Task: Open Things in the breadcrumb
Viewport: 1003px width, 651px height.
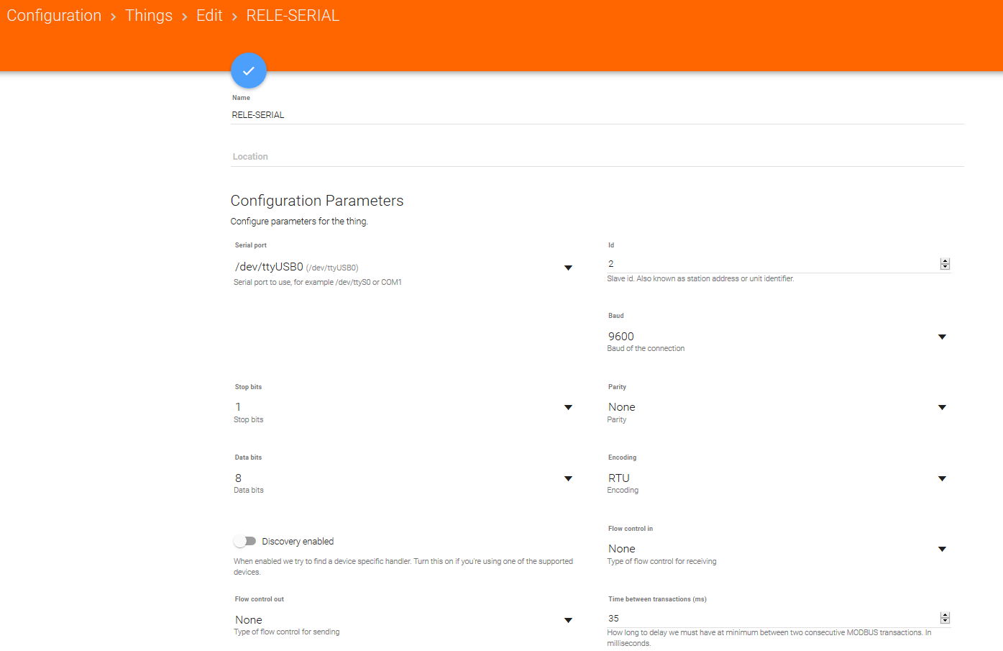Action: 149,15
